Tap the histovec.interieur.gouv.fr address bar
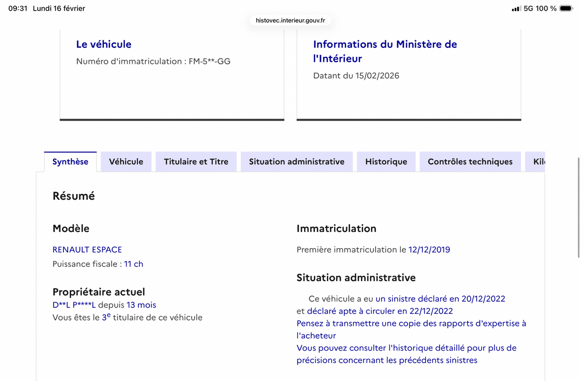Screen dimensions: 581x381 tap(290, 21)
